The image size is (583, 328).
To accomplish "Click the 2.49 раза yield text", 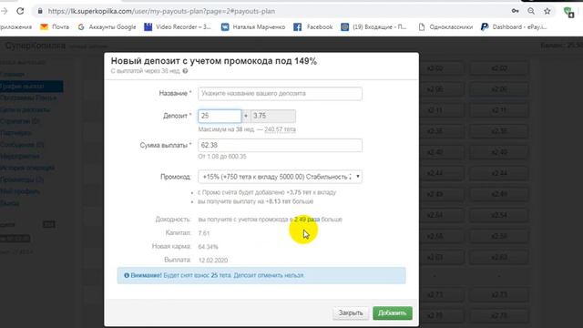I will point(307,220).
